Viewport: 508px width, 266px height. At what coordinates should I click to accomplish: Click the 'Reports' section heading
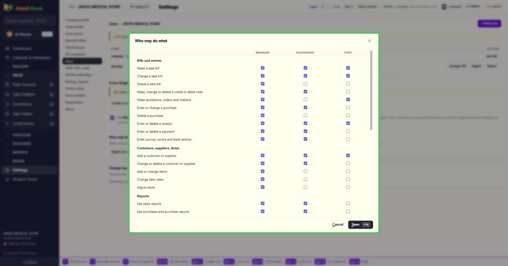pyautogui.click(x=143, y=196)
